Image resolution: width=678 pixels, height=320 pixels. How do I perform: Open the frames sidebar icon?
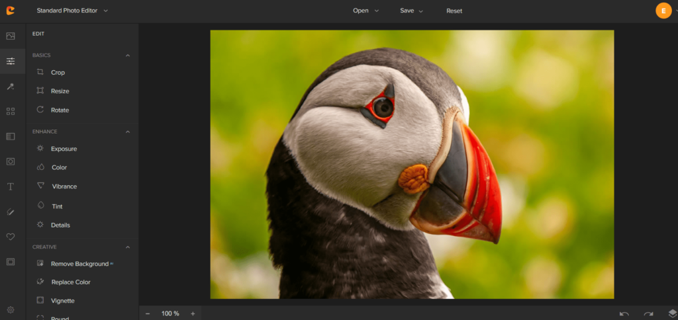(x=11, y=262)
